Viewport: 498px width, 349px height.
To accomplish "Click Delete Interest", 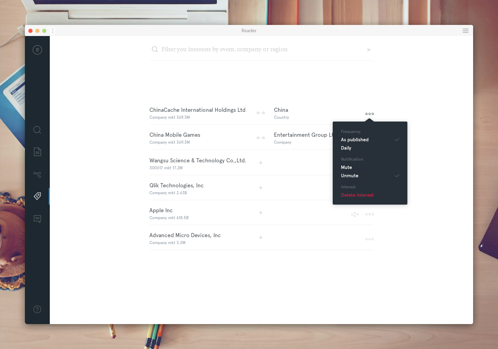I will click(x=357, y=195).
